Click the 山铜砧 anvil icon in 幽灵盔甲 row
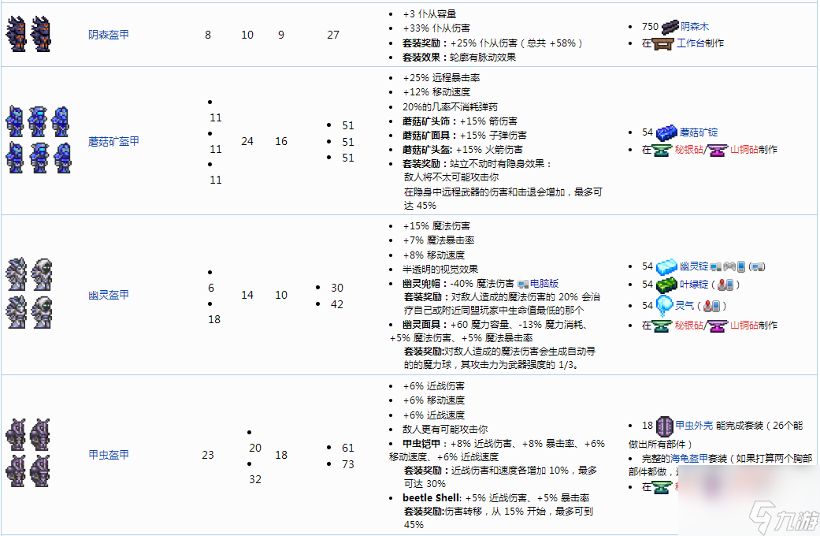This screenshot has width=820, height=536. coord(718,326)
